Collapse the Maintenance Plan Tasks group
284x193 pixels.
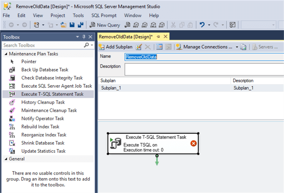pyautogui.click(x=6, y=54)
